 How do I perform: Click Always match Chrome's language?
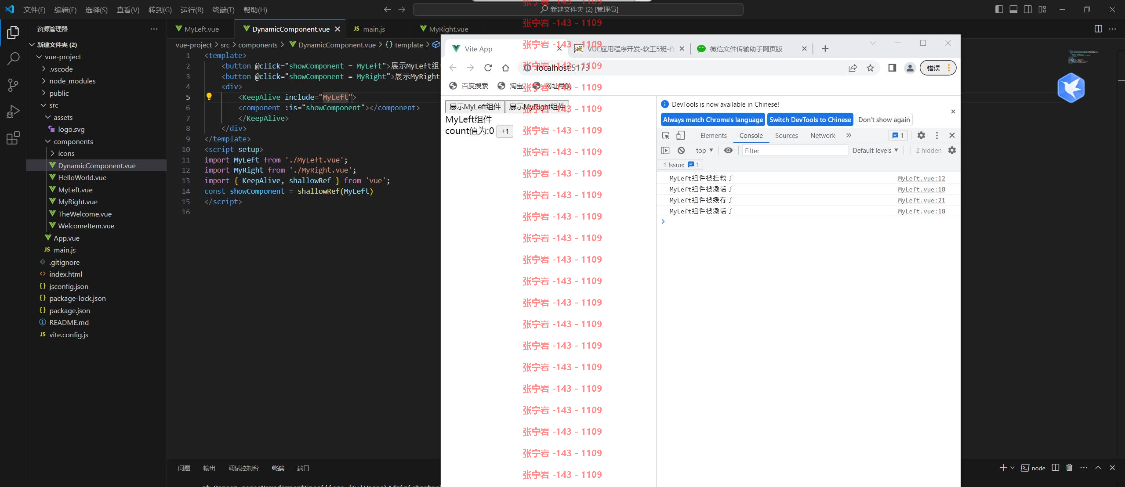pos(713,119)
